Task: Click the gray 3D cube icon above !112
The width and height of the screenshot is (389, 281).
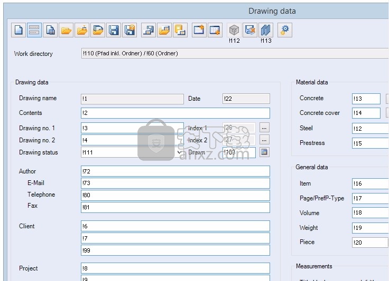Action: (x=234, y=30)
